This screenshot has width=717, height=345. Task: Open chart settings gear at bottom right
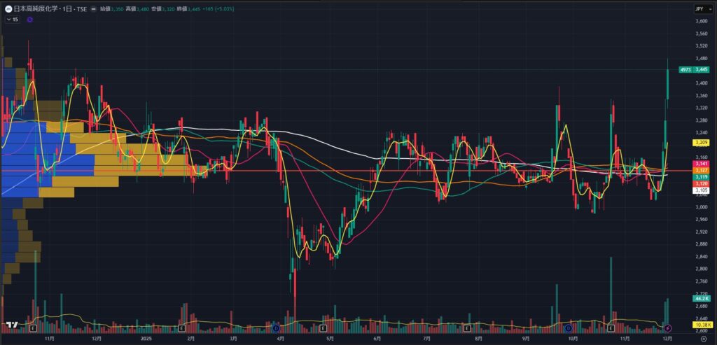(x=702, y=337)
